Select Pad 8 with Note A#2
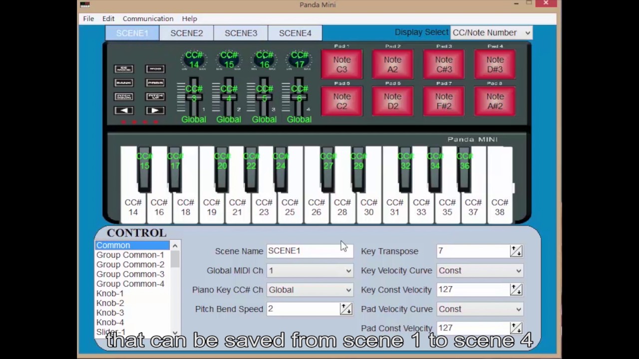The width and height of the screenshot is (639, 359). pos(495,101)
